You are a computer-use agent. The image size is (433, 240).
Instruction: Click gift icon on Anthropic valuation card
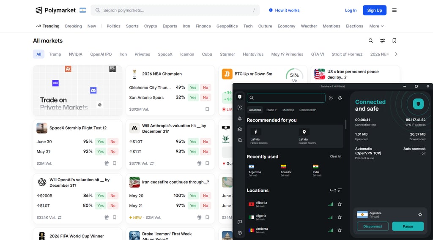pyautogui.click(x=199, y=164)
